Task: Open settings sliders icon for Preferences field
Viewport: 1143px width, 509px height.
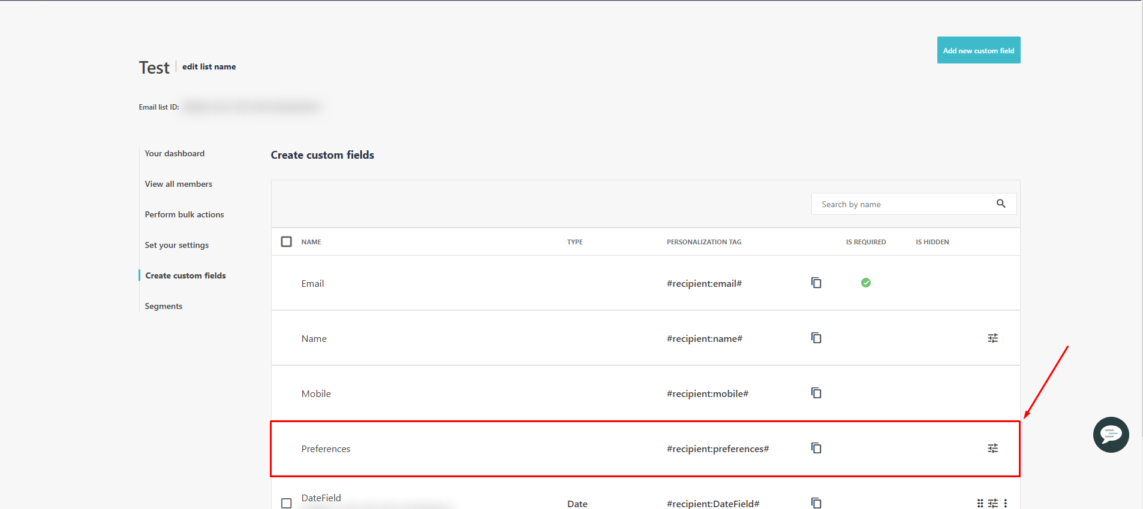Action: (993, 449)
